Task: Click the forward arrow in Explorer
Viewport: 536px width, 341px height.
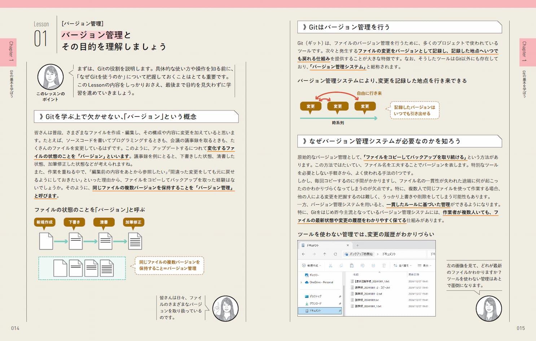Action: [314, 254]
